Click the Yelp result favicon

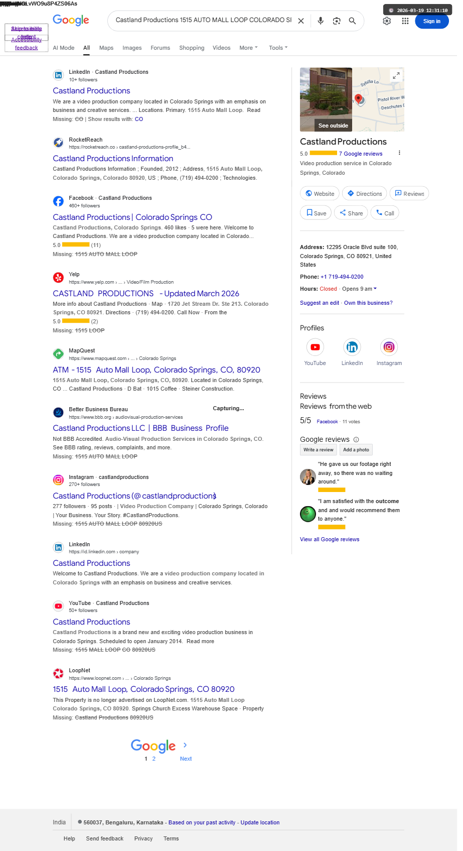pos(58,277)
